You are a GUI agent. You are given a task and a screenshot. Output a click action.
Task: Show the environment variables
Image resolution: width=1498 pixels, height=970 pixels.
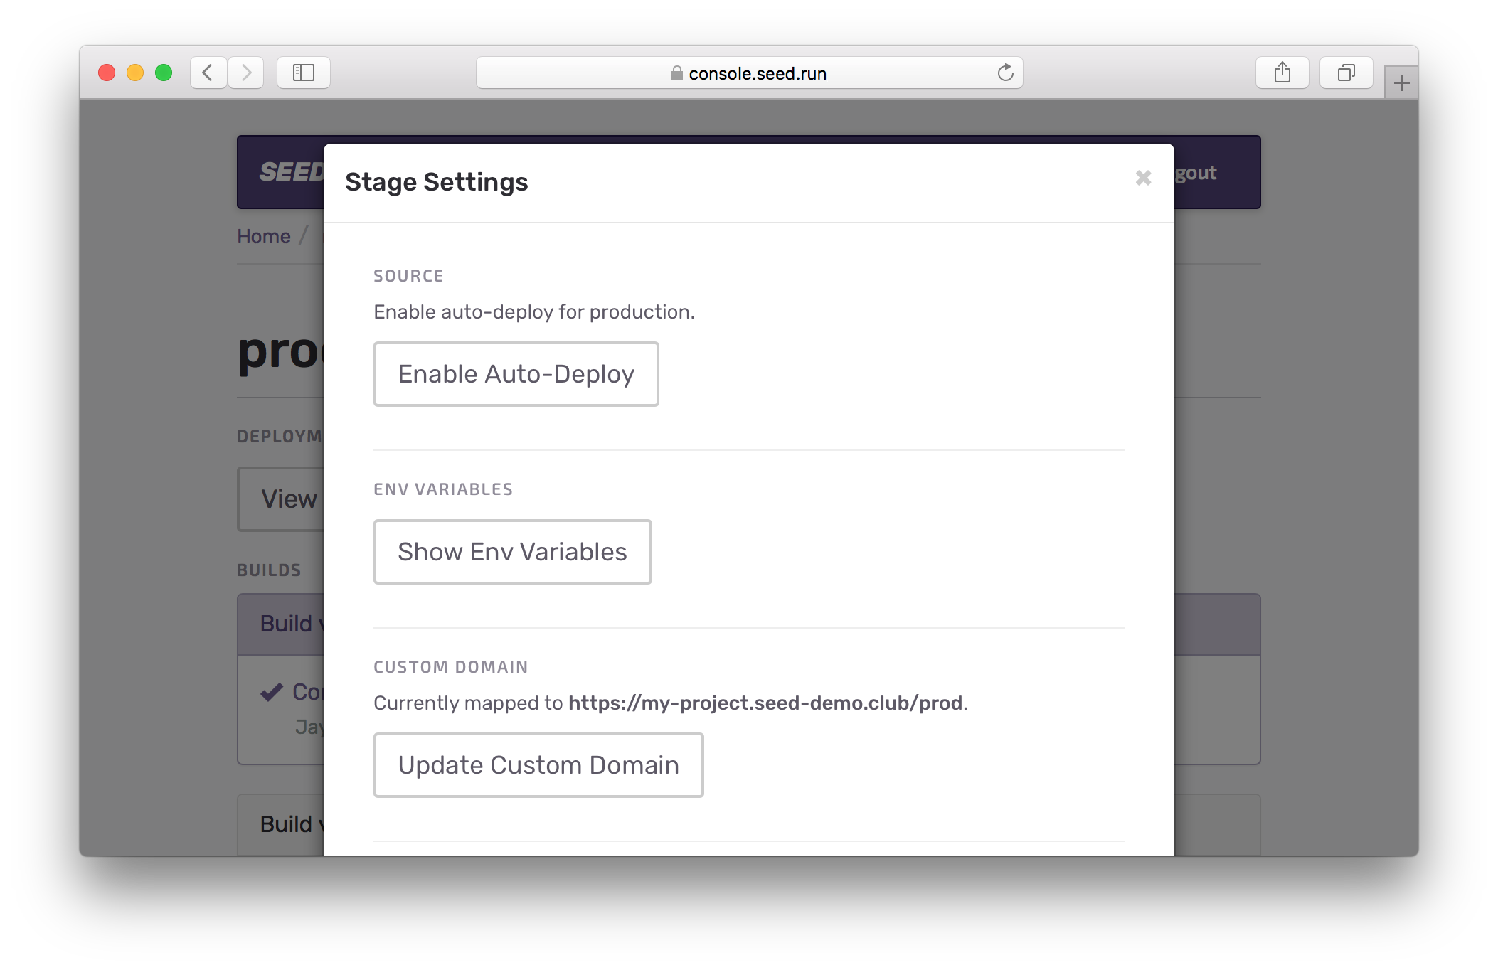tap(512, 551)
